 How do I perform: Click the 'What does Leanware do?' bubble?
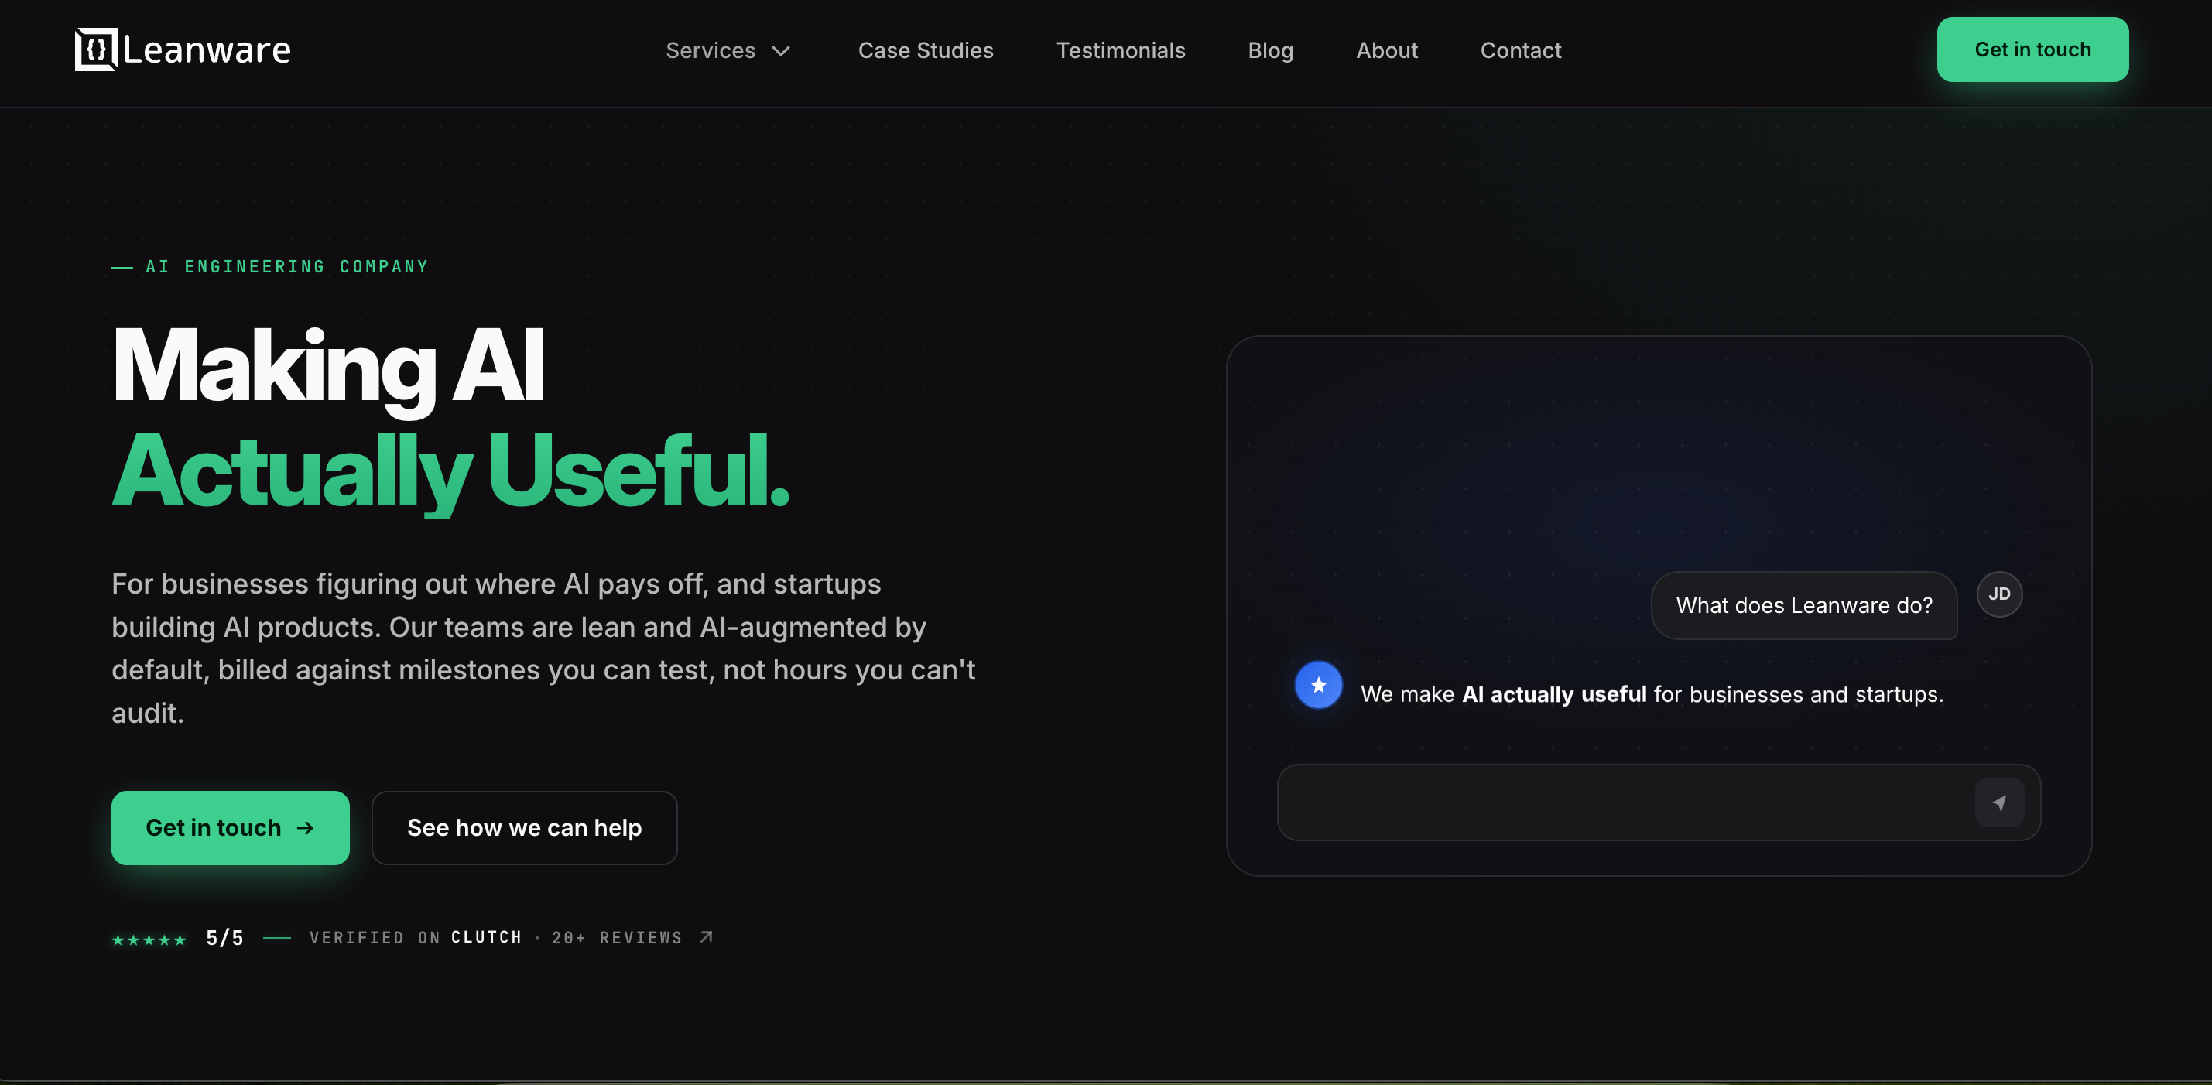point(1803,605)
